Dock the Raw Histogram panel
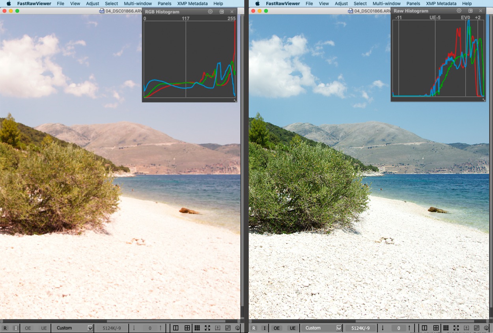Viewport: 493px width, 333px height. pyautogui.click(x=470, y=11)
